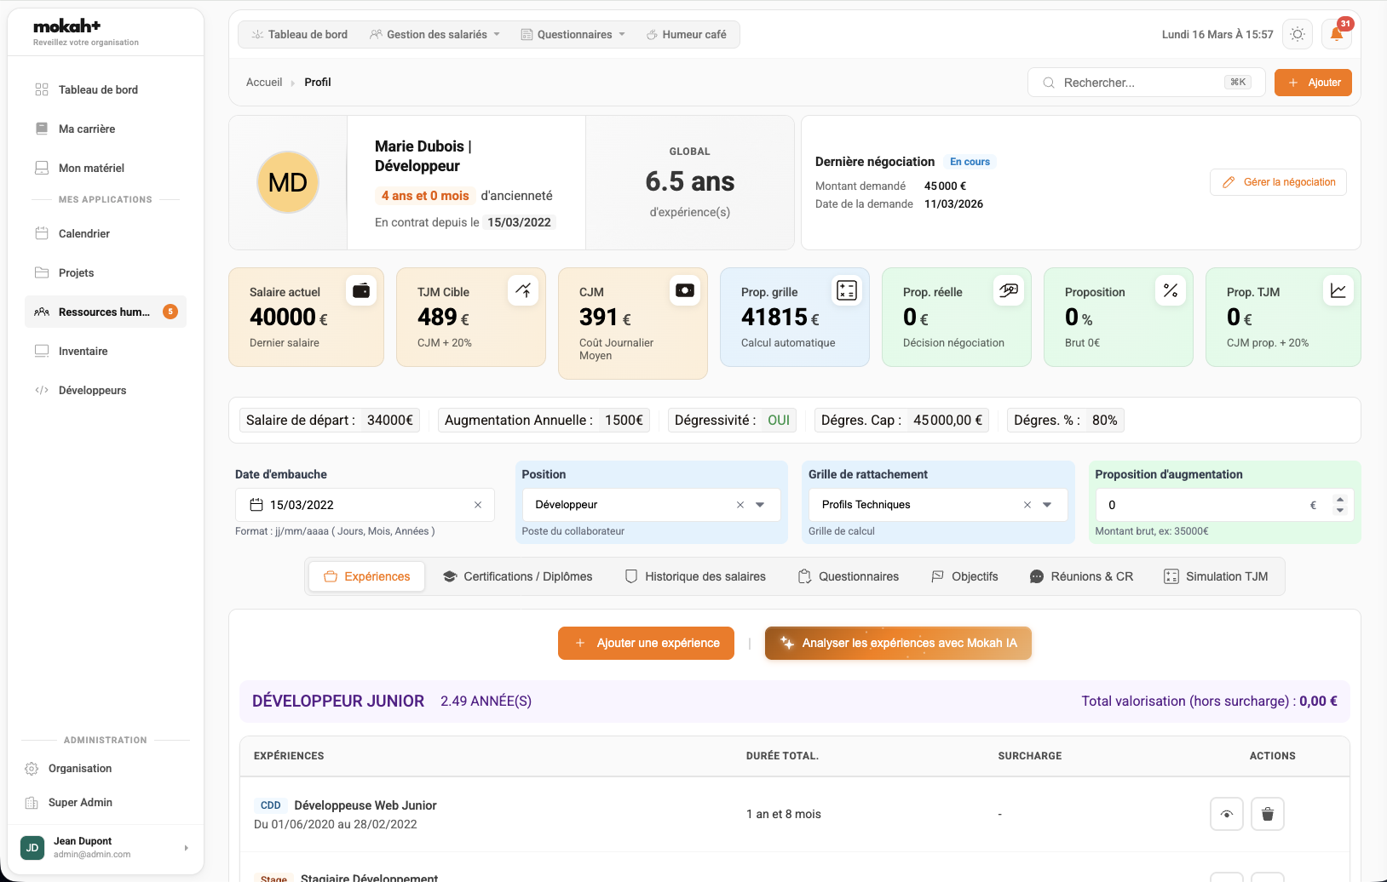This screenshot has height=882, width=1387.
Task: Click the Dégressivité OUI value
Action: [x=779, y=420]
